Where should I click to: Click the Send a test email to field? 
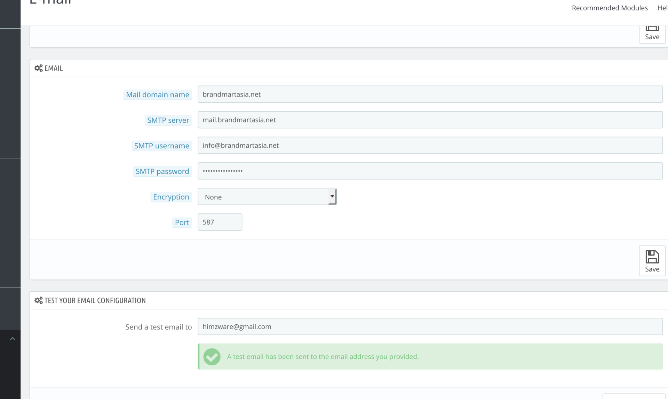430,326
